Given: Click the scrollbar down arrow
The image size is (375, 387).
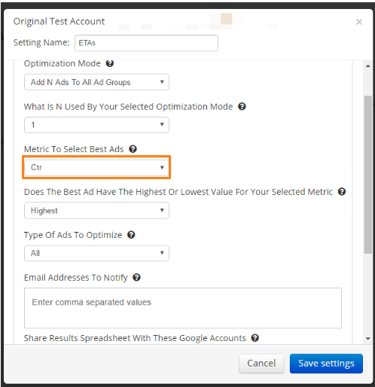Looking at the screenshot, I should [368, 339].
